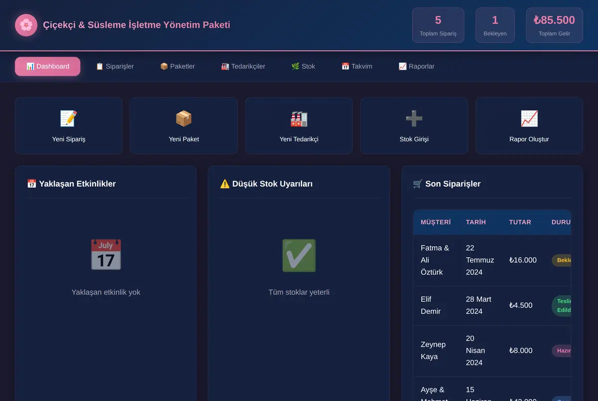Click the date 28 Mart 2024
Screen dimensions: 598x401
pyautogui.click(x=478, y=305)
